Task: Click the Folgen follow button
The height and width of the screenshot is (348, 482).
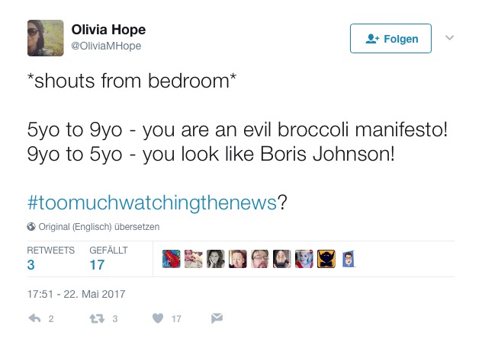Action: click(390, 39)
